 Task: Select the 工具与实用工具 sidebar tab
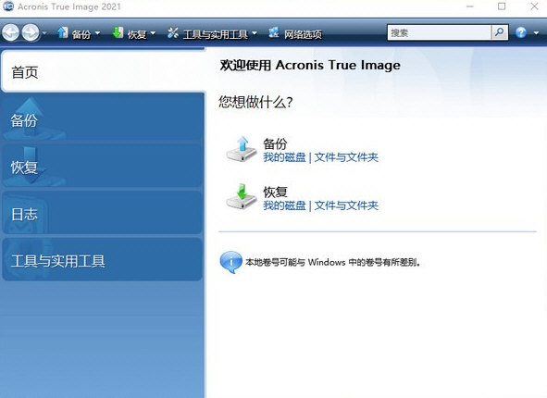coord(103,259)
